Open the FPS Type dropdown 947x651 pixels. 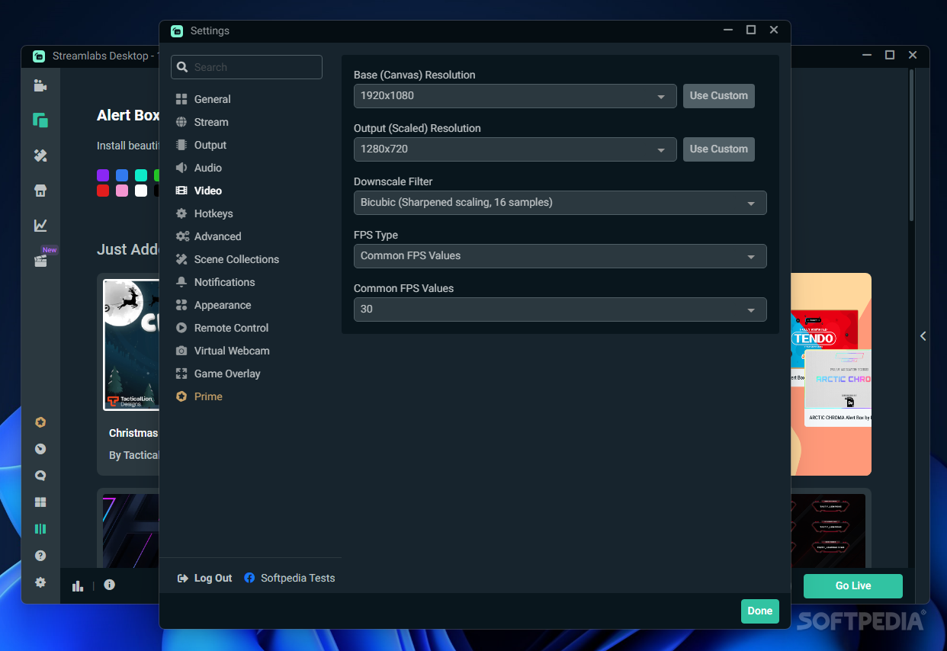click(560, 256)
